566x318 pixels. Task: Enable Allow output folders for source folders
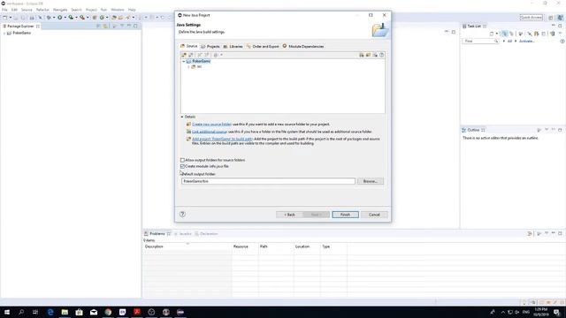[x=182, y=160]
